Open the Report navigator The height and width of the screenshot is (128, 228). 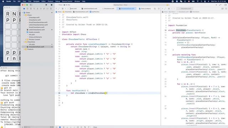tap(51, 9)
